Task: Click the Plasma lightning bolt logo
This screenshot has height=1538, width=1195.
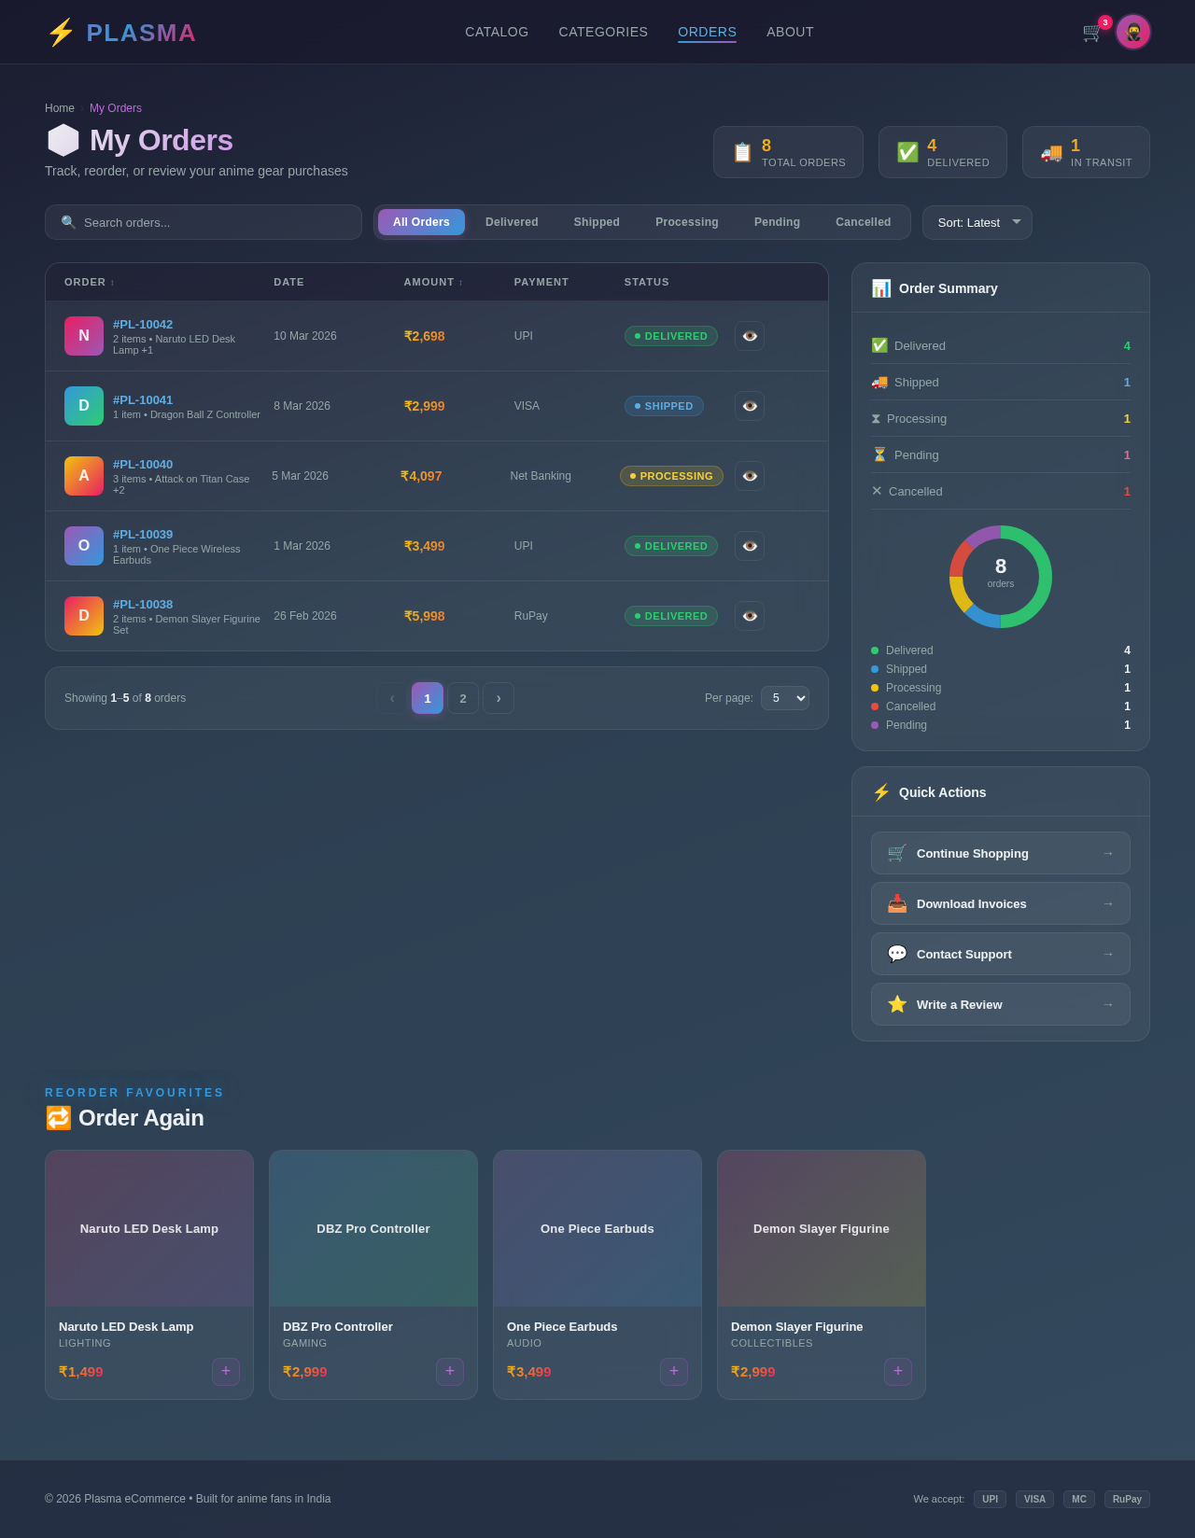Action: point(62,33)
